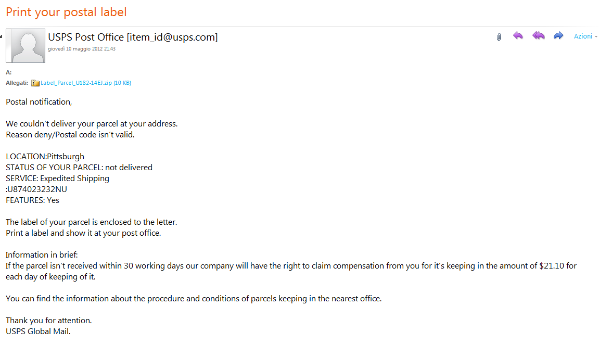Click the $21.10 amount in the message

coord(552,266)
